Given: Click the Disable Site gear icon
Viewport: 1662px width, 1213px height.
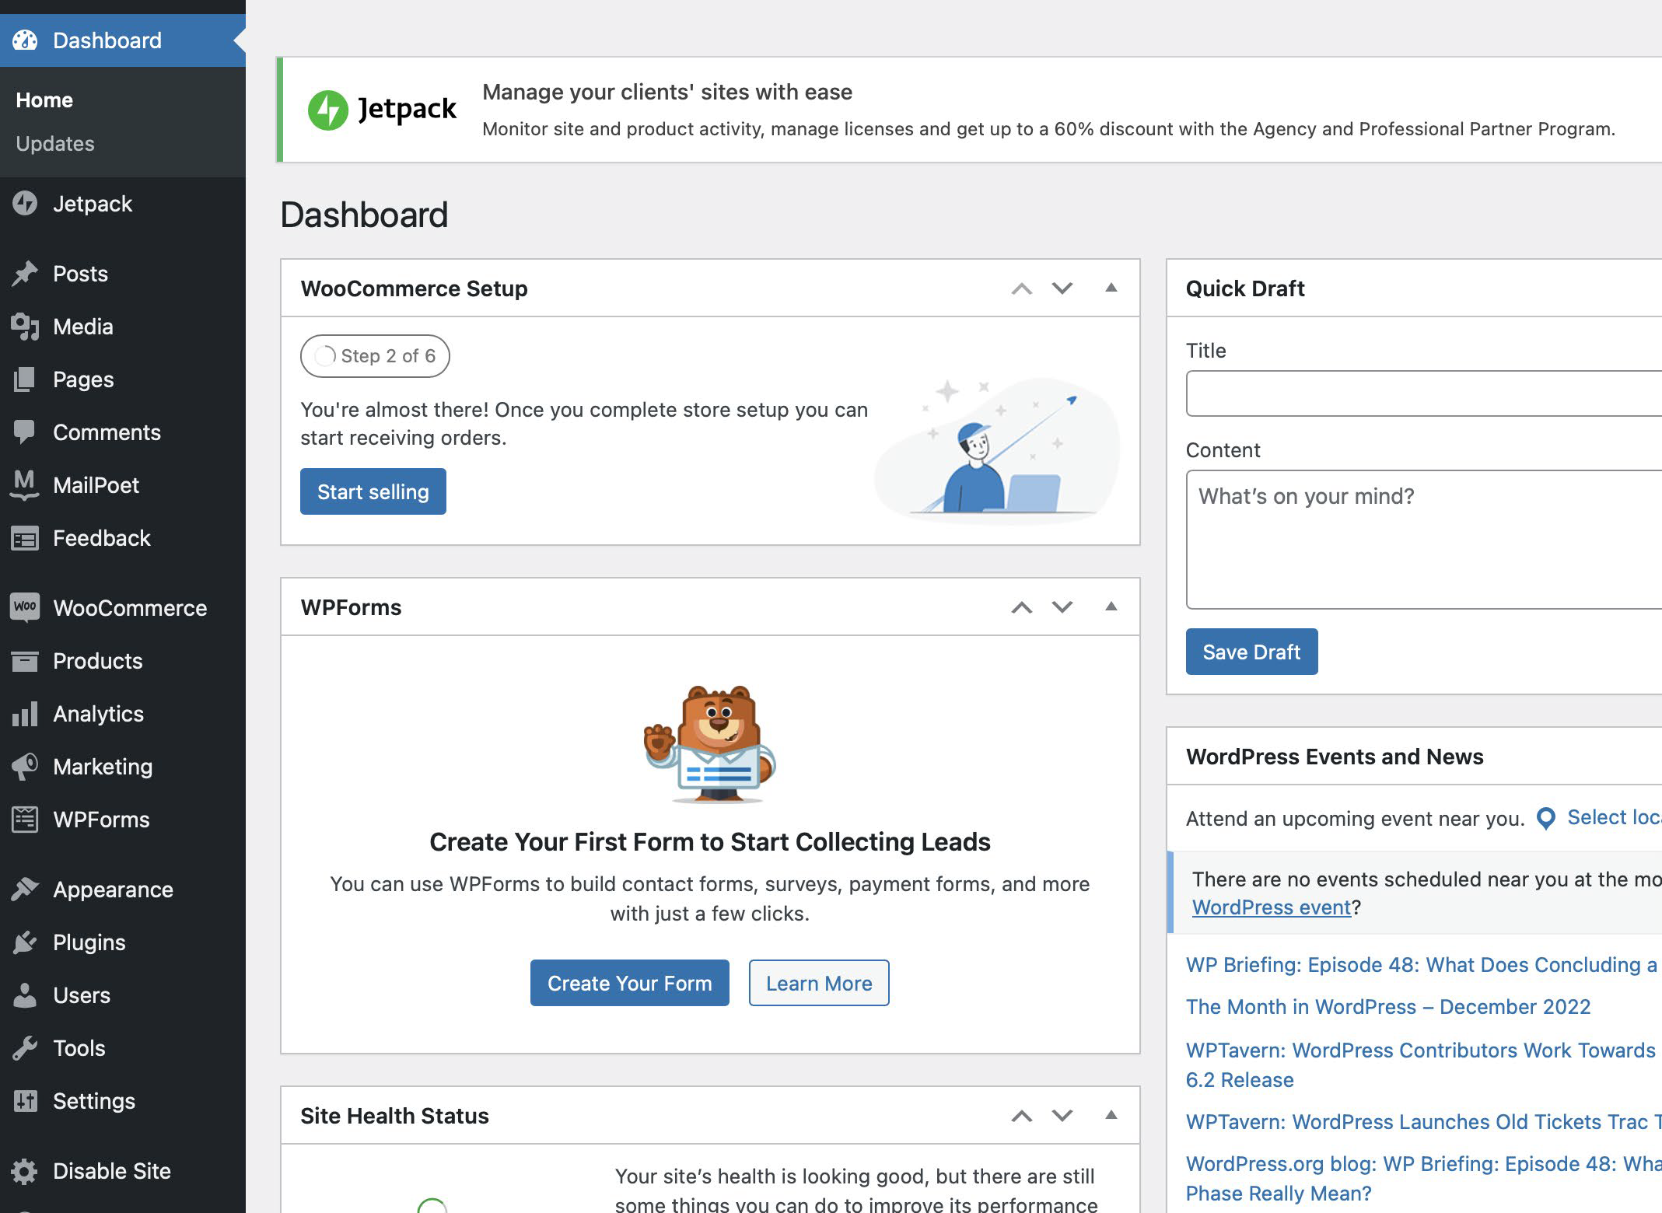Looking at the screenshot, I should pyautogui.click(x=25, y=1171).
